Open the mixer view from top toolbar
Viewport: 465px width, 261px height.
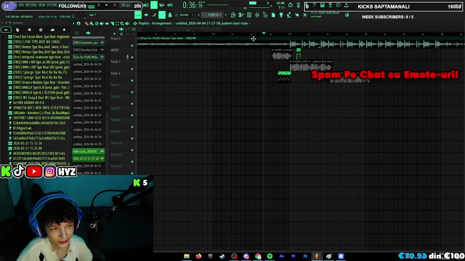257,15
